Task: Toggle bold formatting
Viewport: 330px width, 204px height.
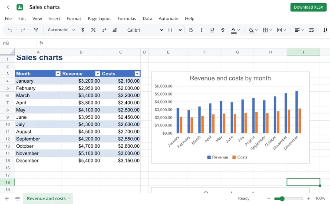Action: 191,30
